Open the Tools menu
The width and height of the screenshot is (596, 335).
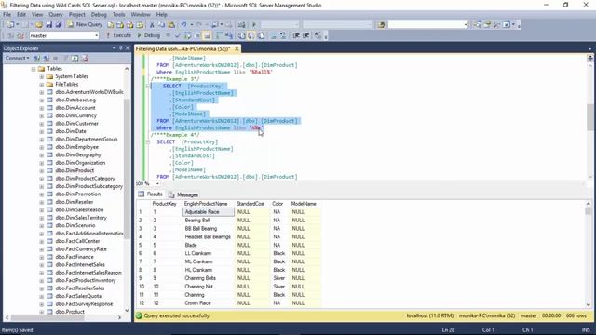118,15
